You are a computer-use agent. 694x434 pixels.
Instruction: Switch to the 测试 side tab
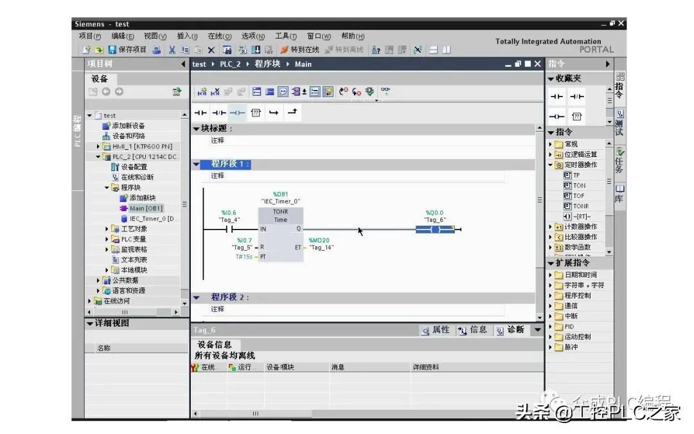619,123
